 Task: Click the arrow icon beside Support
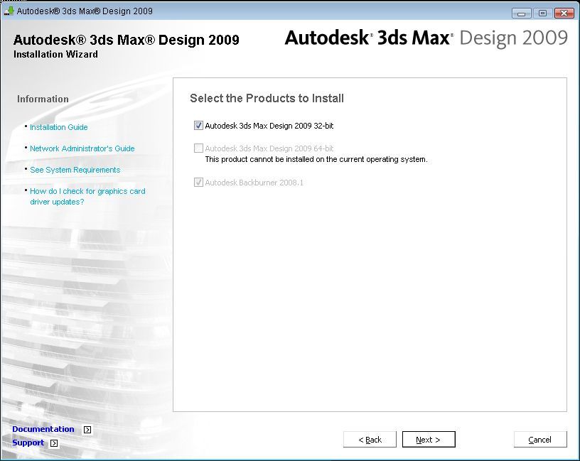[x=54, y=443]
